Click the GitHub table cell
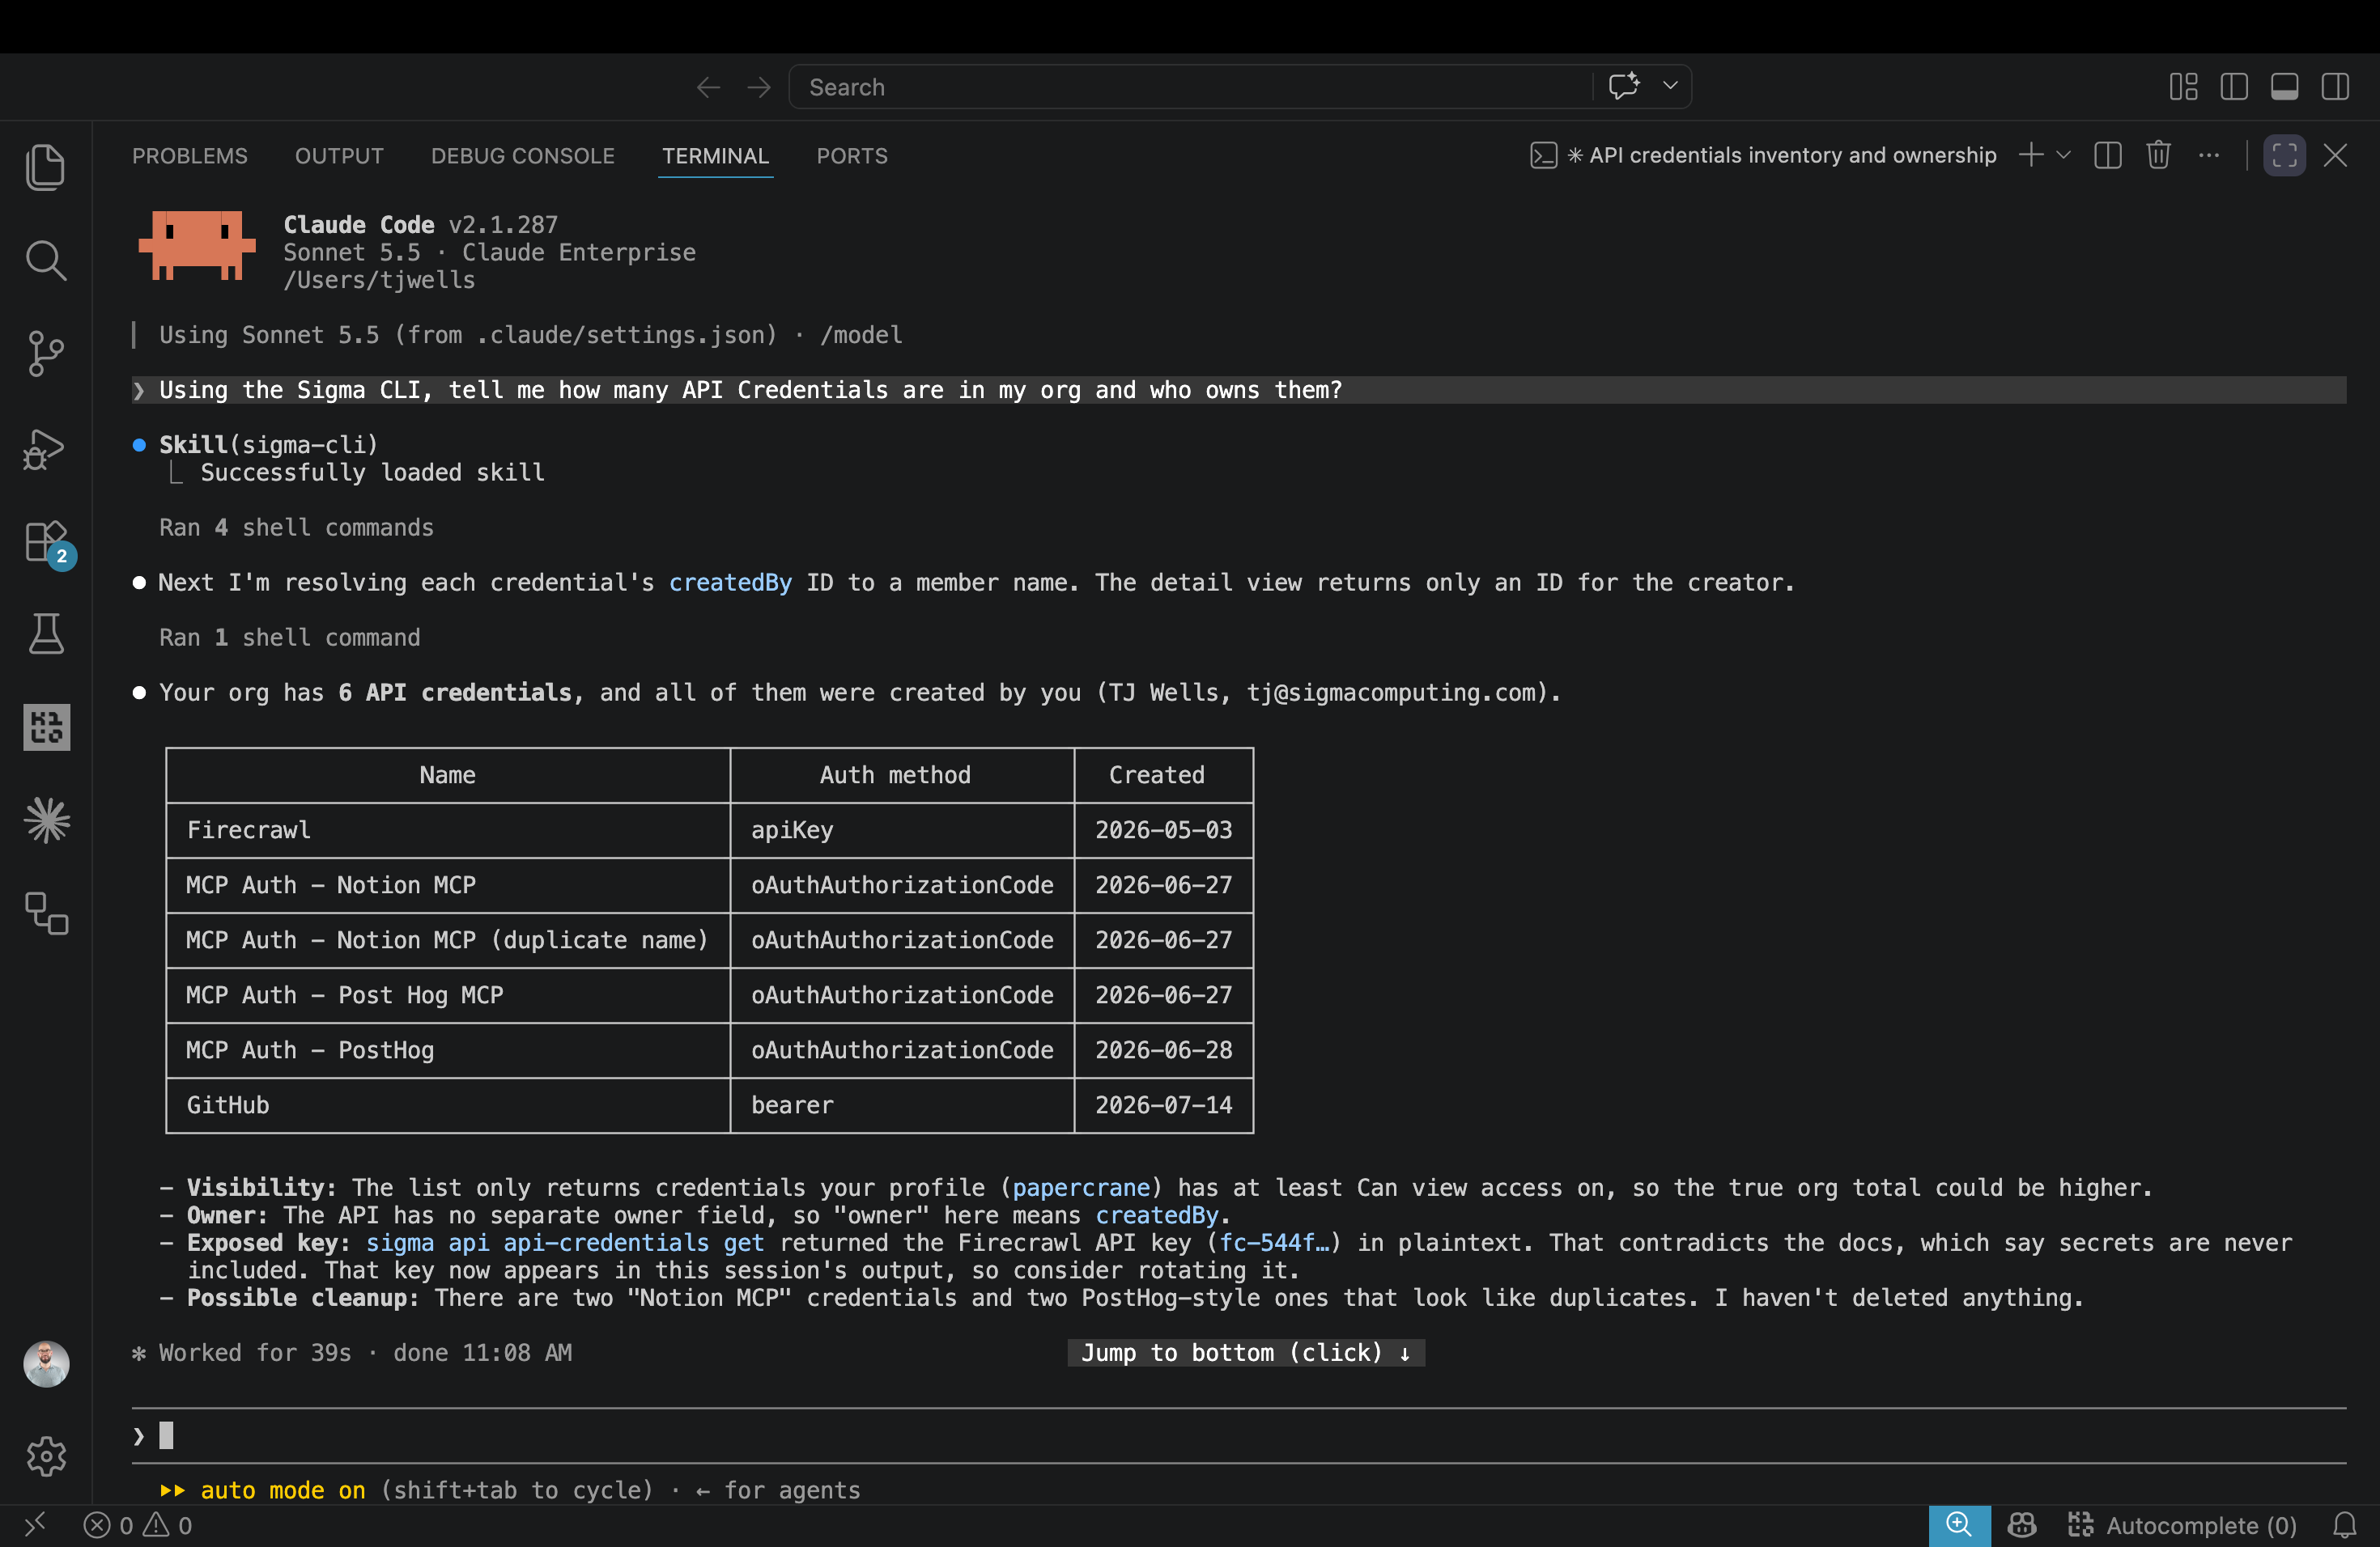 (x=448, y=1104)
